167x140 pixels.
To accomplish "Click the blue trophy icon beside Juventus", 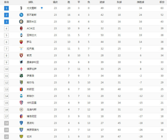I will (x=42, y=8).
